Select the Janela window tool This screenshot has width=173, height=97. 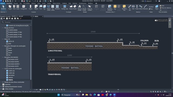18,7
